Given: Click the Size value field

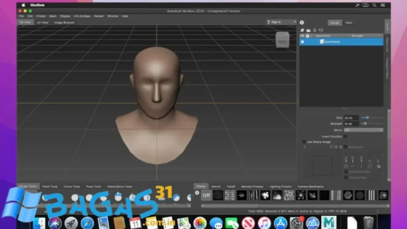Looking at the screenshot, I should (x=351, y=118).
